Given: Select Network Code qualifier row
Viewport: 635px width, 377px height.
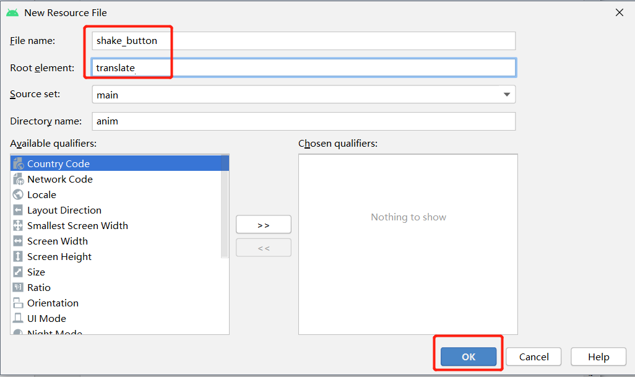Looking at the screenshot, I should tap(116, 179).
